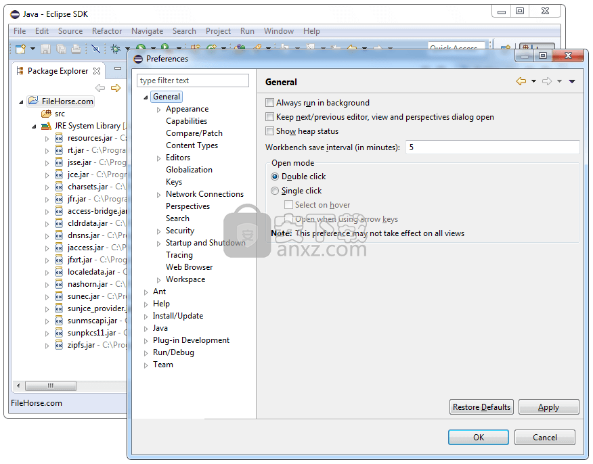593x464 pixels.
Task: Click the Package Explorer back arrow
Action: pos(100,88)
